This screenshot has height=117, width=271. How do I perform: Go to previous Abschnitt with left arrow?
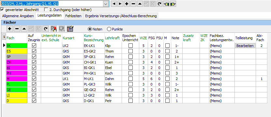point(113,4)
